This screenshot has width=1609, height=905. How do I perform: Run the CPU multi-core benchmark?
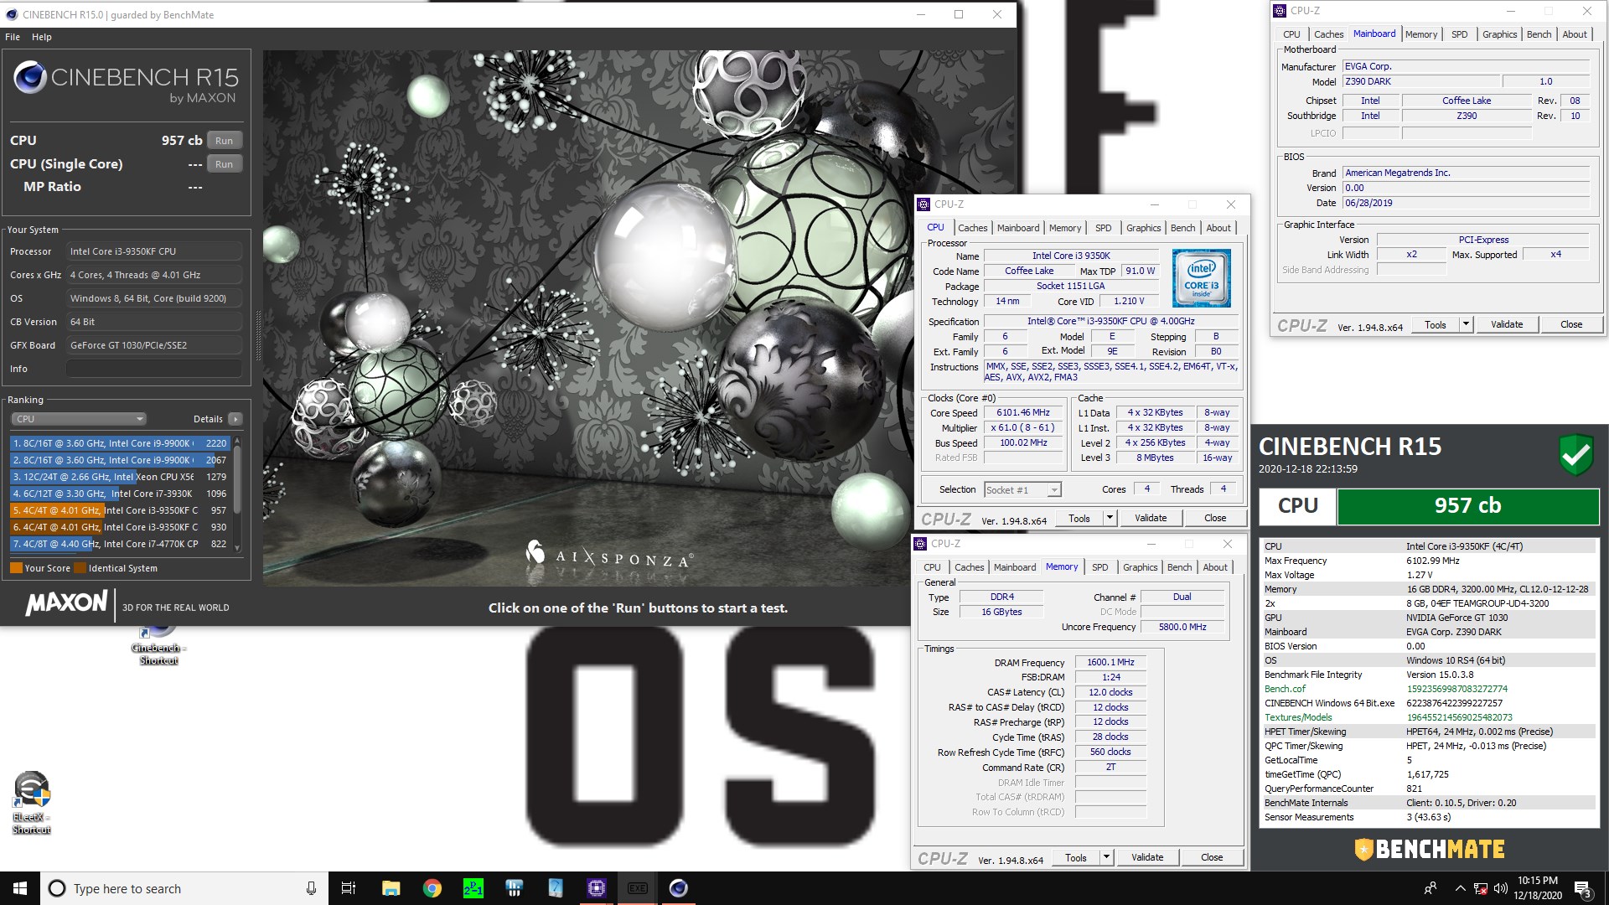pos(224,141)
